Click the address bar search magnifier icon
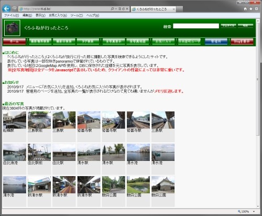262x216 pixels. 112,9
